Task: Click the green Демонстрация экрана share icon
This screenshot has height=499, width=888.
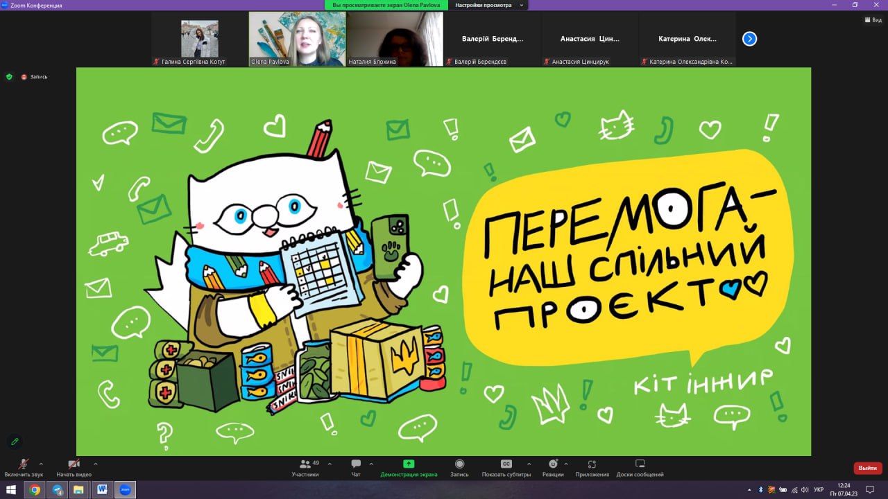Action: point(409,464)
